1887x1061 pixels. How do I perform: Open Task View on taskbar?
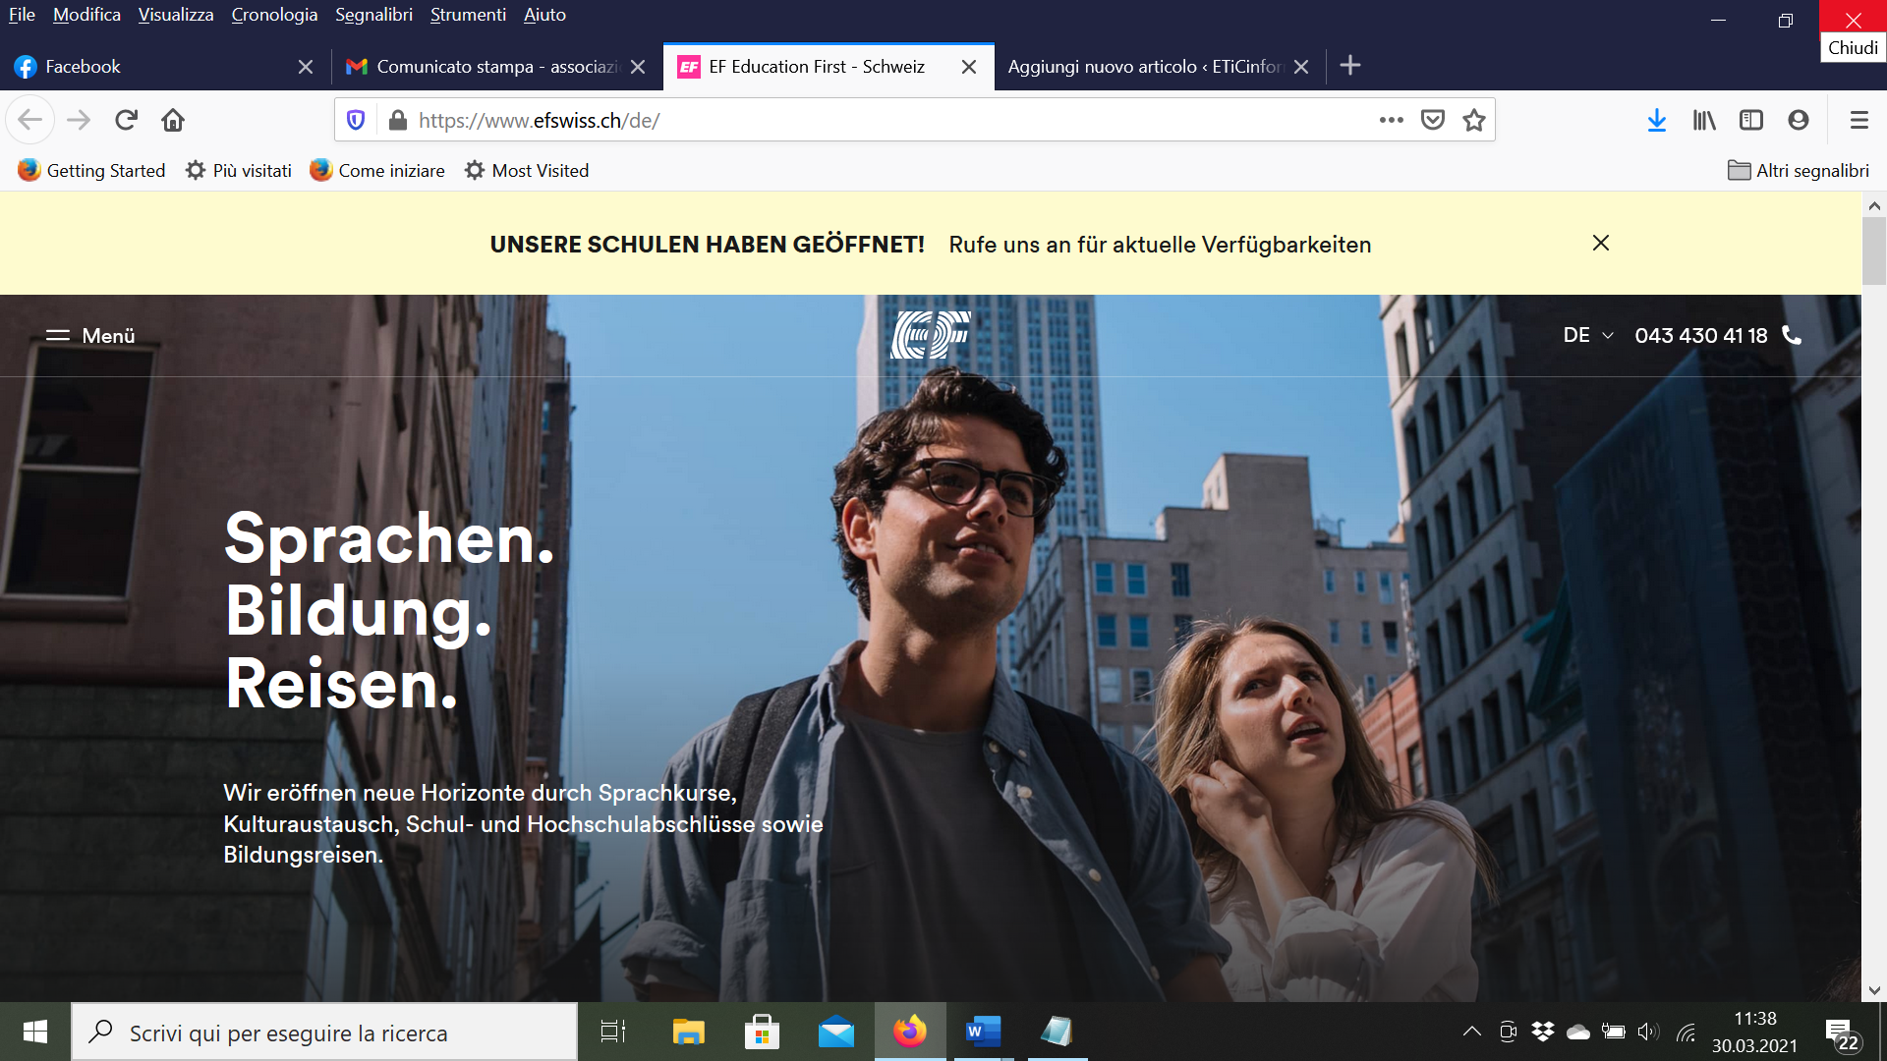click(613, 1032)
